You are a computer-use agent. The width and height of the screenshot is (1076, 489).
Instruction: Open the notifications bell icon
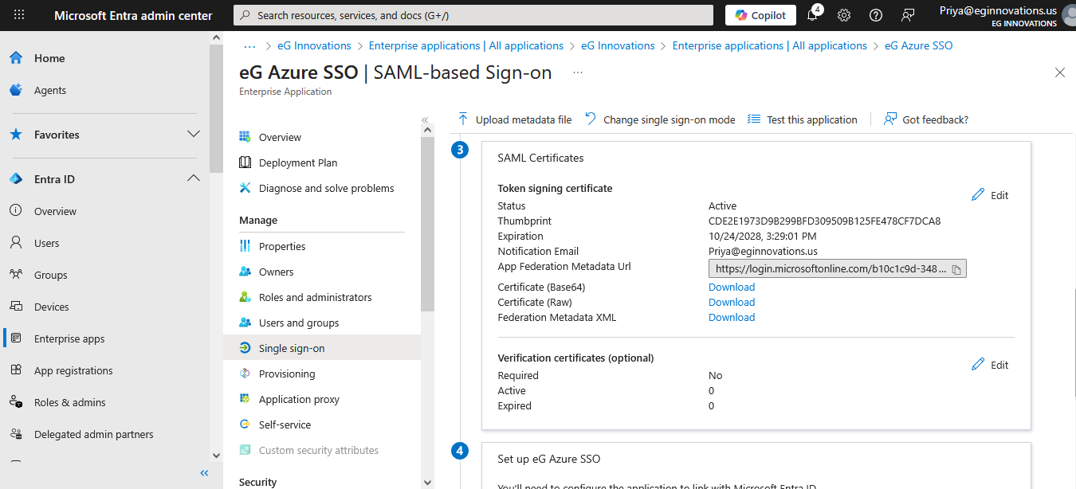812,15
